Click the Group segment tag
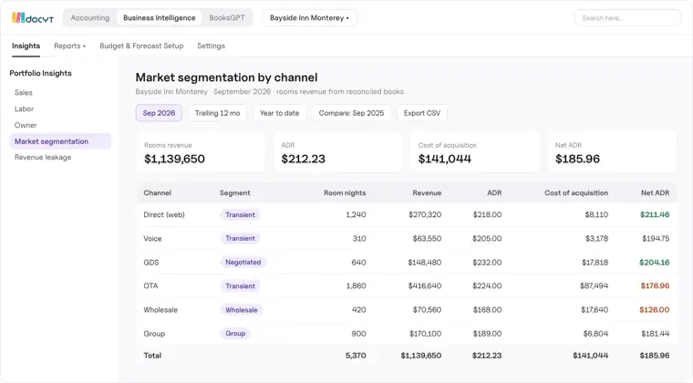Screen dimensions: 693x383 (x=235, y=334)
